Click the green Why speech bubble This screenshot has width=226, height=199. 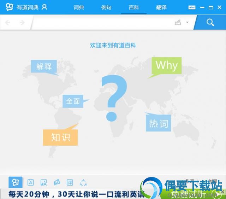pyautogui.click(x=167, y=66)
